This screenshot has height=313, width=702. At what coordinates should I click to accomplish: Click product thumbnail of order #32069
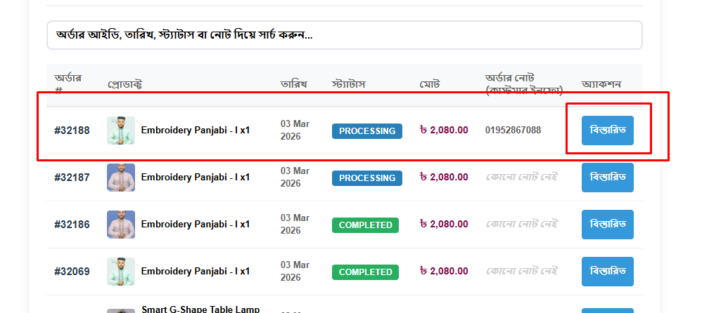tap(121, 272)
